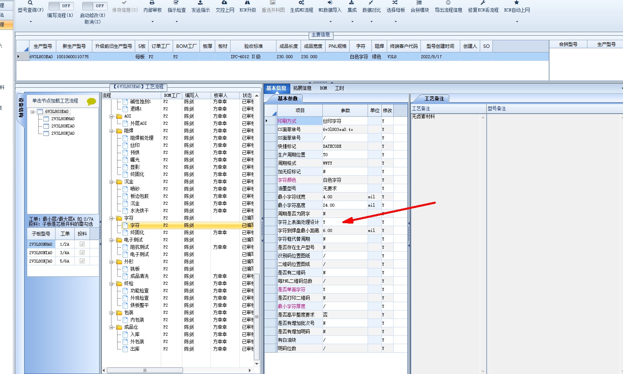
Task: Open the BOM tab
Action: [x=324, y=88]
